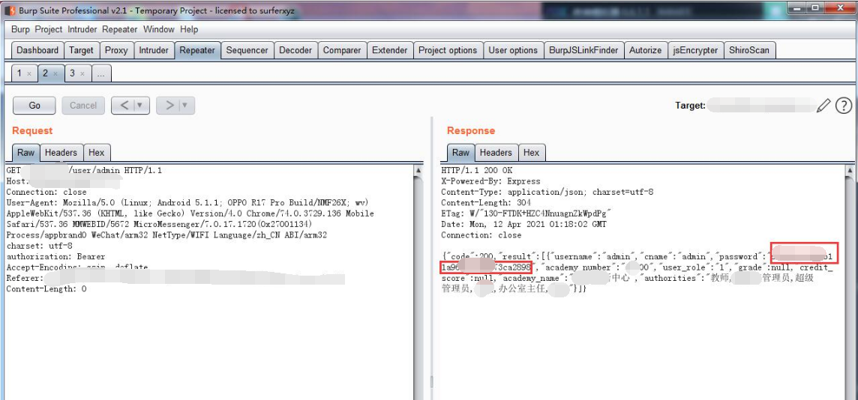858x400 pixels.
Task: Open the forward history dropdown arrow
Action: pyautogui.click(x=185, y=106)
